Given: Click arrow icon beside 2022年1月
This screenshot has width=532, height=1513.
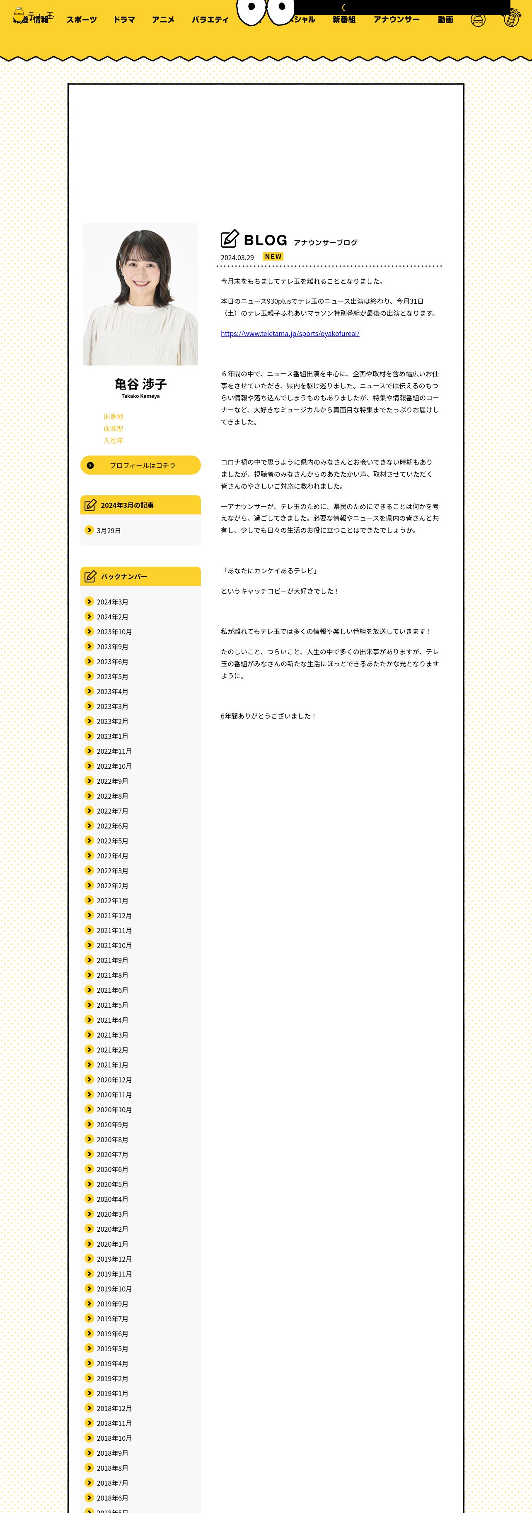Looking at the screenshot, I should pos(89,900).
